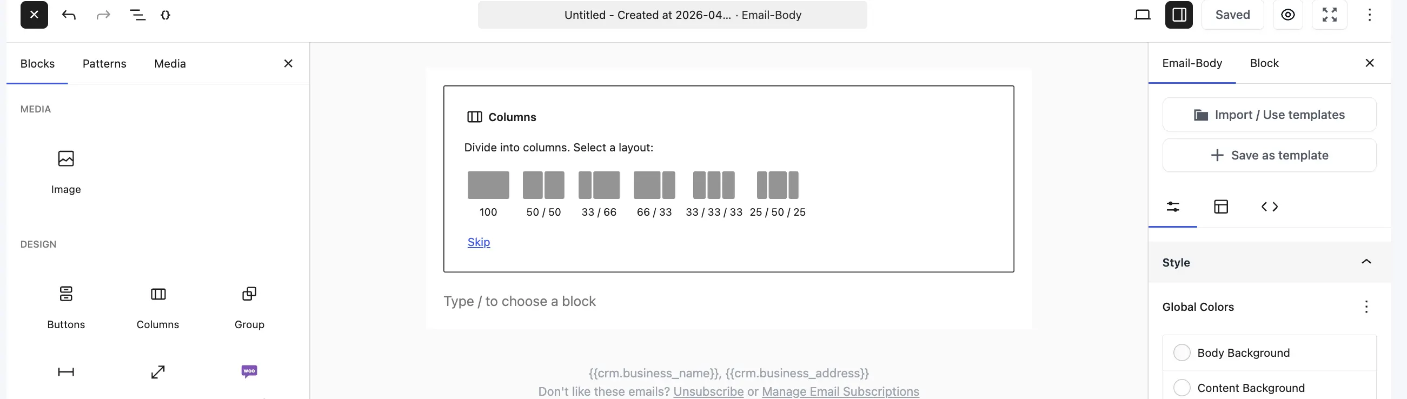
Task: Click the redo arrow icon
Action: coord(103,15)
